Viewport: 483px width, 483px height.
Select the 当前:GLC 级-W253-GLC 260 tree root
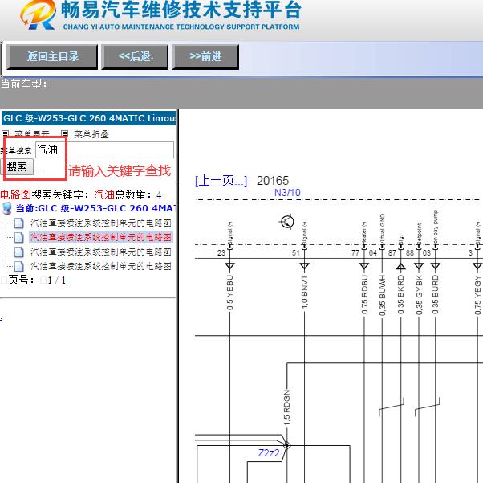tap(95, 208)
